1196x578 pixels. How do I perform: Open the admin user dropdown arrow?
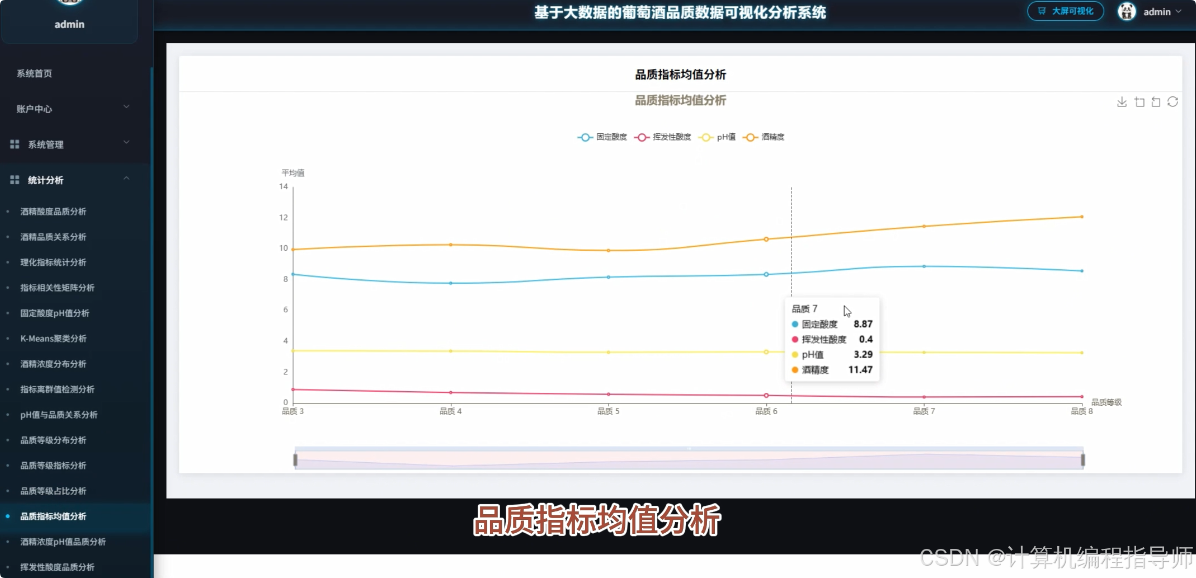pos(1179,11)
